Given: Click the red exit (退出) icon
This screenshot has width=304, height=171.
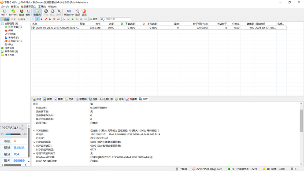Looking at the screenshot, I should 84,12.
